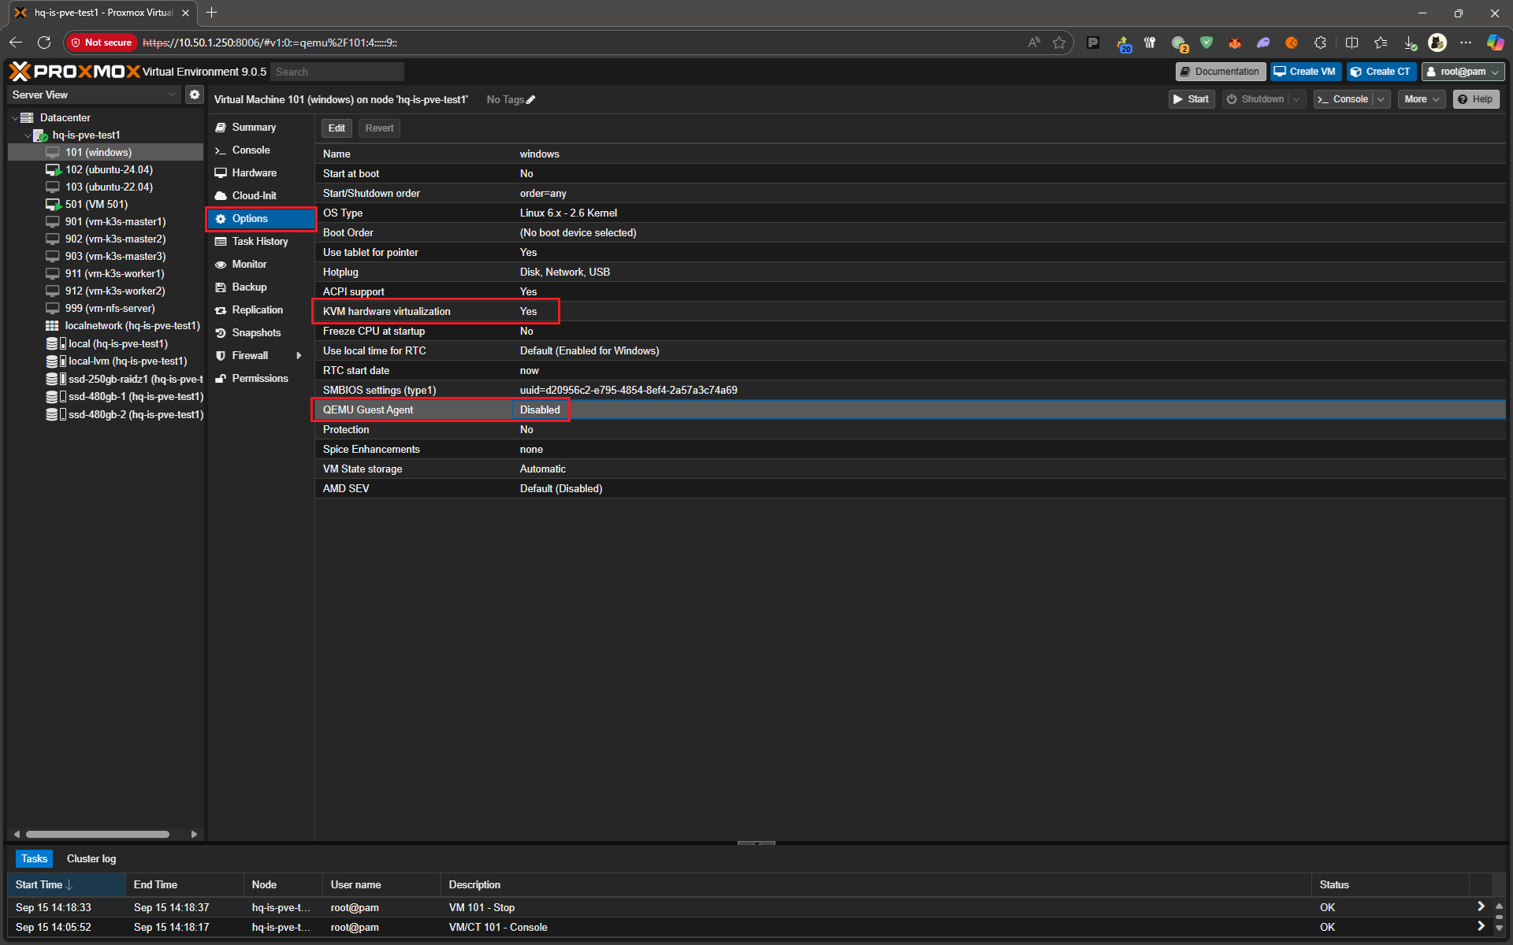Click the Read aloud icon in address bar
This screenshot has width=1513, height=945.
pyautogui.click(x=1034, y=43)
